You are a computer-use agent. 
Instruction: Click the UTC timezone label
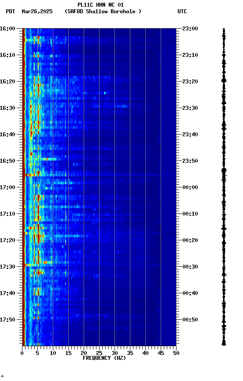click(x=182, y=11)
